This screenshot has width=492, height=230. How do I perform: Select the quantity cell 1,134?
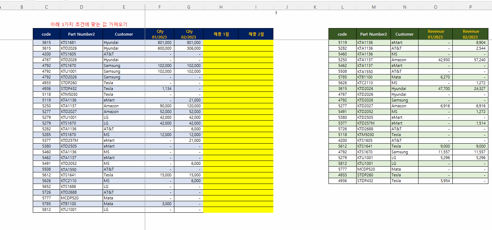(160, 89)
